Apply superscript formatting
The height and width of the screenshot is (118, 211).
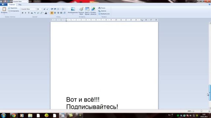pyautogui.click(x=38, y=13)
